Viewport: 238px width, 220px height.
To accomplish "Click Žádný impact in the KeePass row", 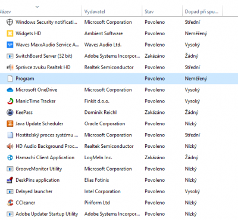I will point(192,113).
